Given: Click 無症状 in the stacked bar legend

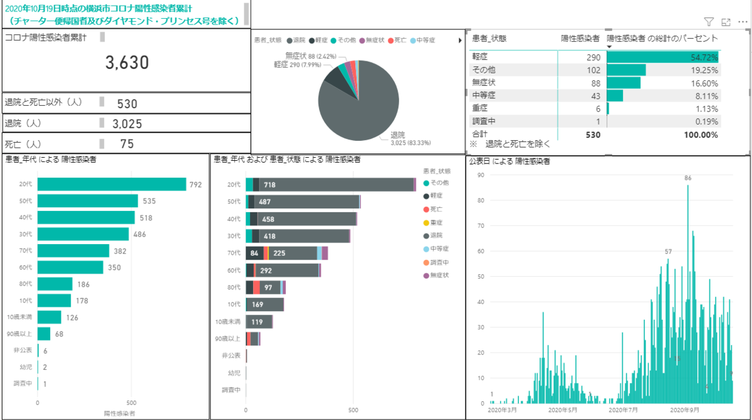Looking at the screenshot, I should click(436, 275).
